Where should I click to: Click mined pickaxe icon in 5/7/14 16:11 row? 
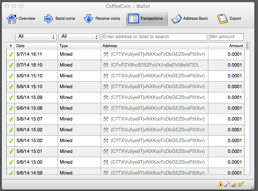[106, 54]
